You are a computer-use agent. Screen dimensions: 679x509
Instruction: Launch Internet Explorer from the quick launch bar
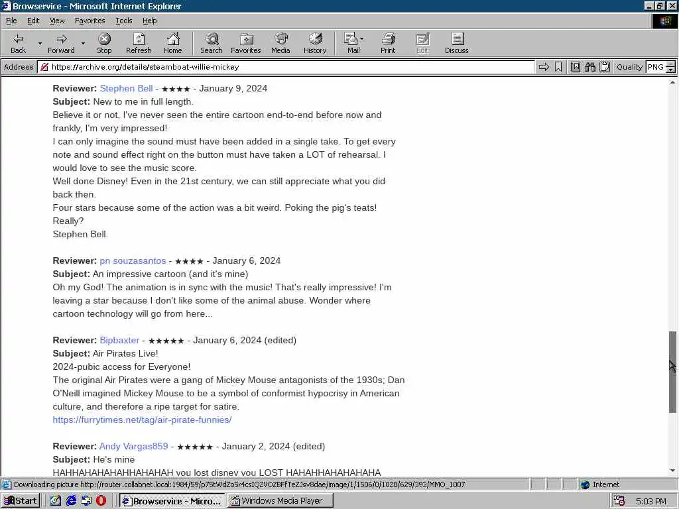pyautogui.click(x=71, y=501)
